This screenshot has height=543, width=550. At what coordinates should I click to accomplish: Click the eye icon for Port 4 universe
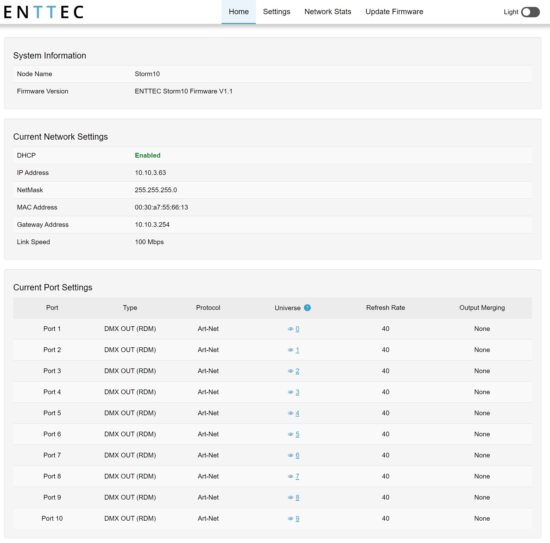(290, 392)
